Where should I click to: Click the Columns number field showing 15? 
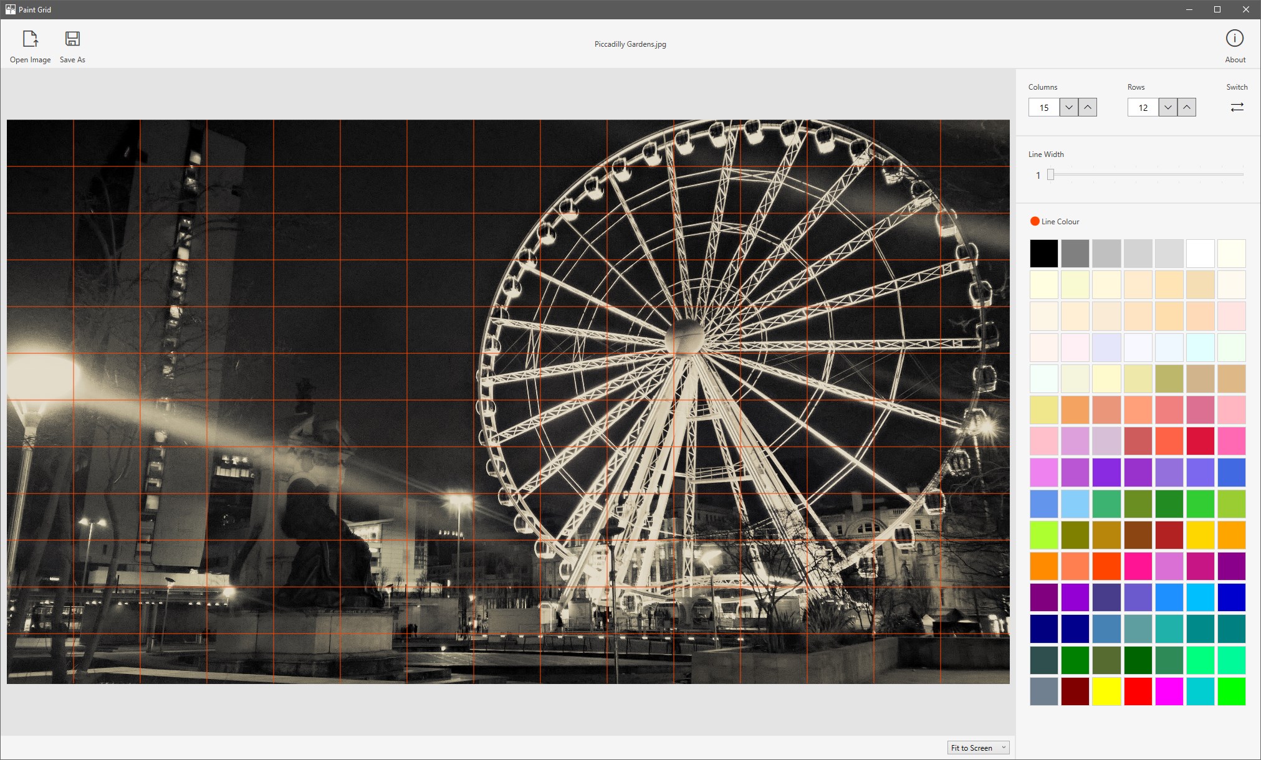(x=1044, y=107)
